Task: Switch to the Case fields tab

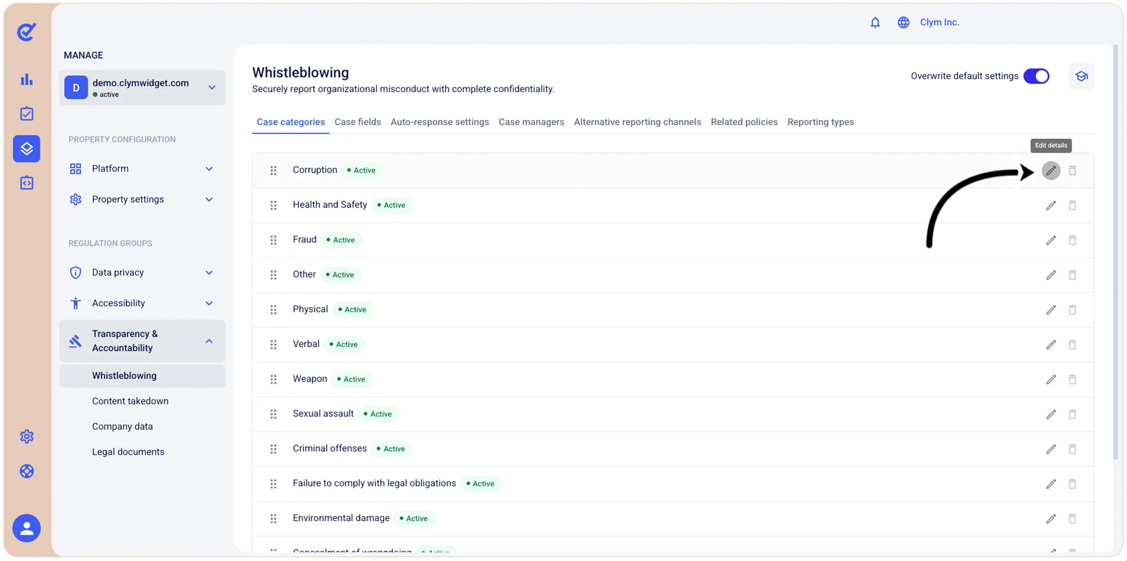Action: (357, 122)
